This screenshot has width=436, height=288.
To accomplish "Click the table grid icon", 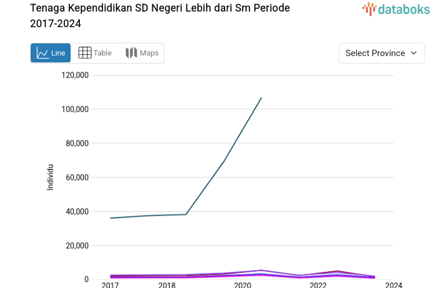I will pos(85,53).
